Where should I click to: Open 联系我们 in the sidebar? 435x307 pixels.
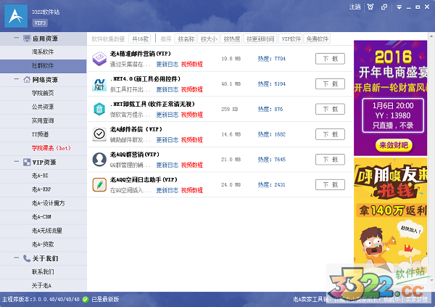tap(43, 272)
